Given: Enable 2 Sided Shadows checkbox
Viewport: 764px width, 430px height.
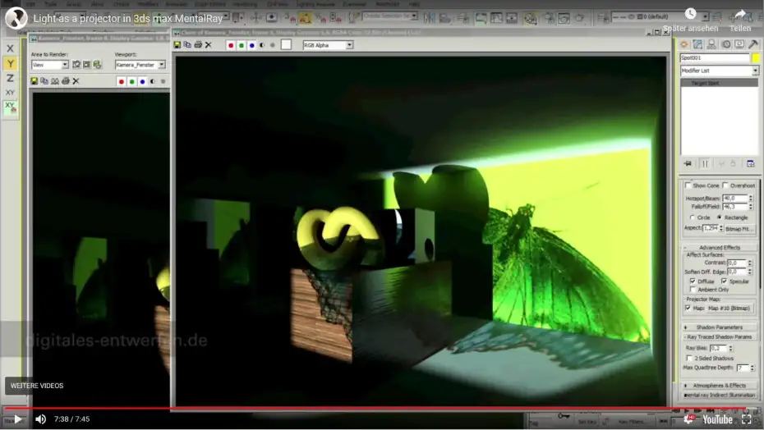Looking at the screenshot, I should point(689,359).
